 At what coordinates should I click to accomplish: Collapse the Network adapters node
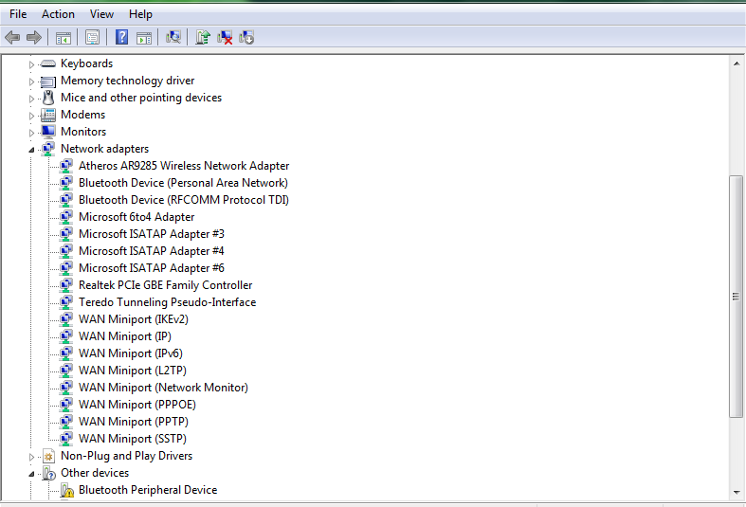[31, 150]
